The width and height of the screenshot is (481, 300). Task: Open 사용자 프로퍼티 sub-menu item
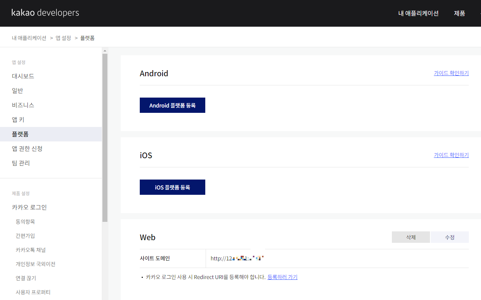coord(33,292)
